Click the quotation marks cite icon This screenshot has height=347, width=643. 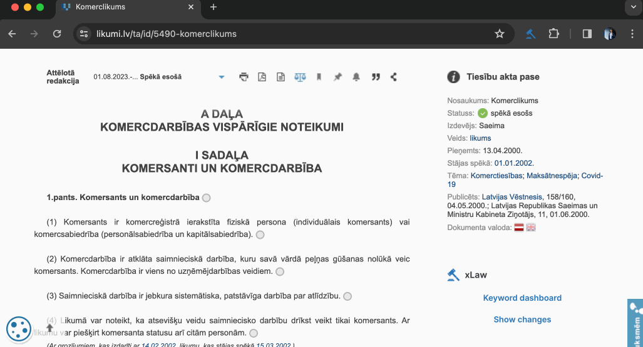[376, 77]
